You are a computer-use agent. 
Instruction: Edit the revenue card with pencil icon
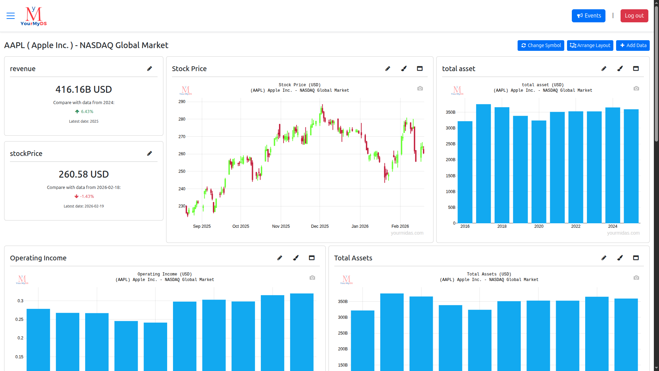[149, 69]
